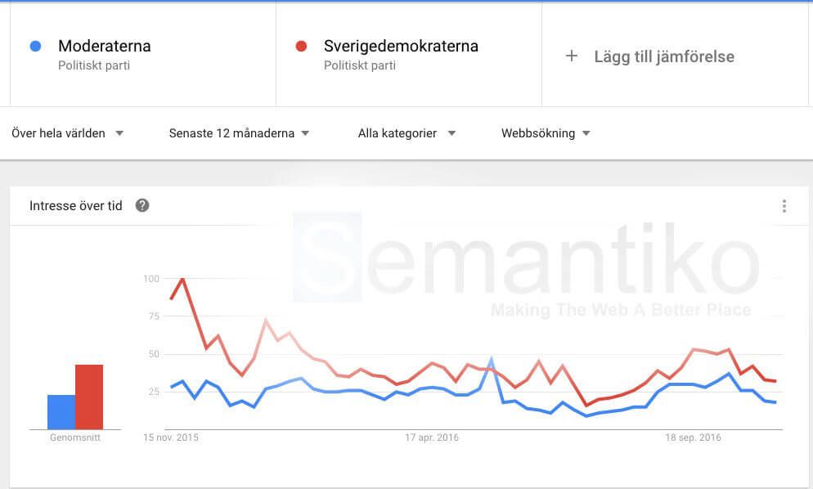Select the Sverigedemokraterna search term
This screenshot has width=813, height=489.
coord(401,47)
